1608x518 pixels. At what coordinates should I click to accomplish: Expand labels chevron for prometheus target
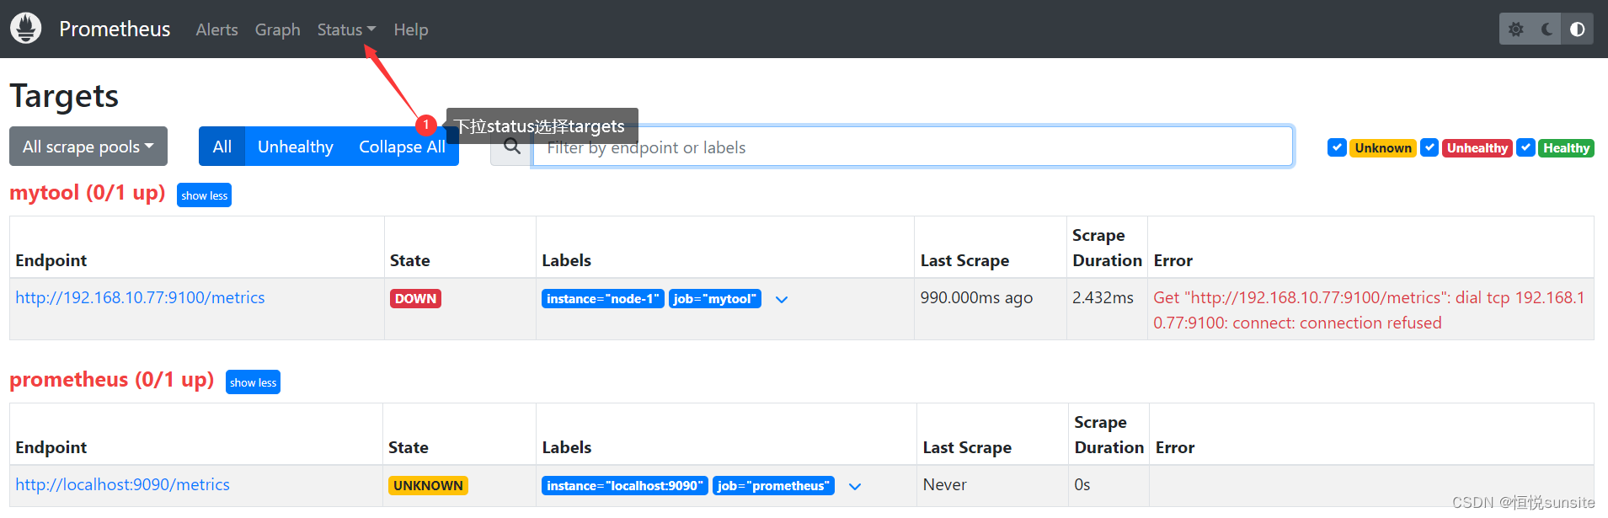(x=855, y=487)
